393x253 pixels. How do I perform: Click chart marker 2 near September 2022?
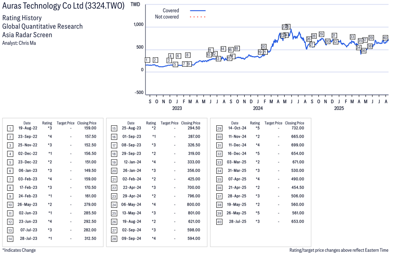(155, 60)
